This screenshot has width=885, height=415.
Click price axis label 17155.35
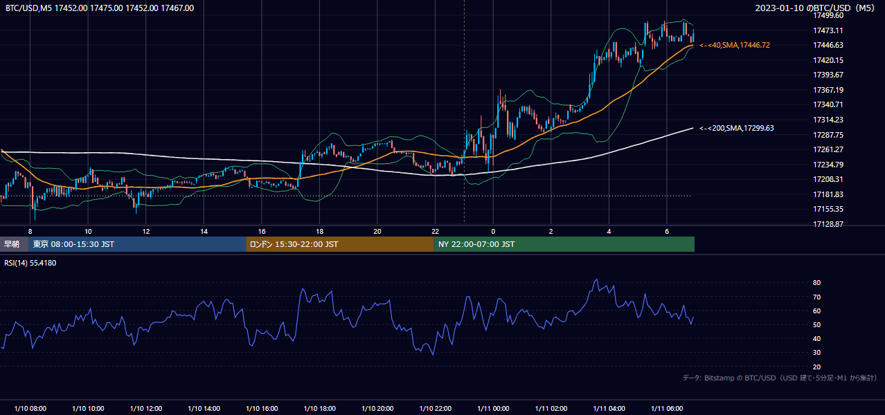pos(828,209)
